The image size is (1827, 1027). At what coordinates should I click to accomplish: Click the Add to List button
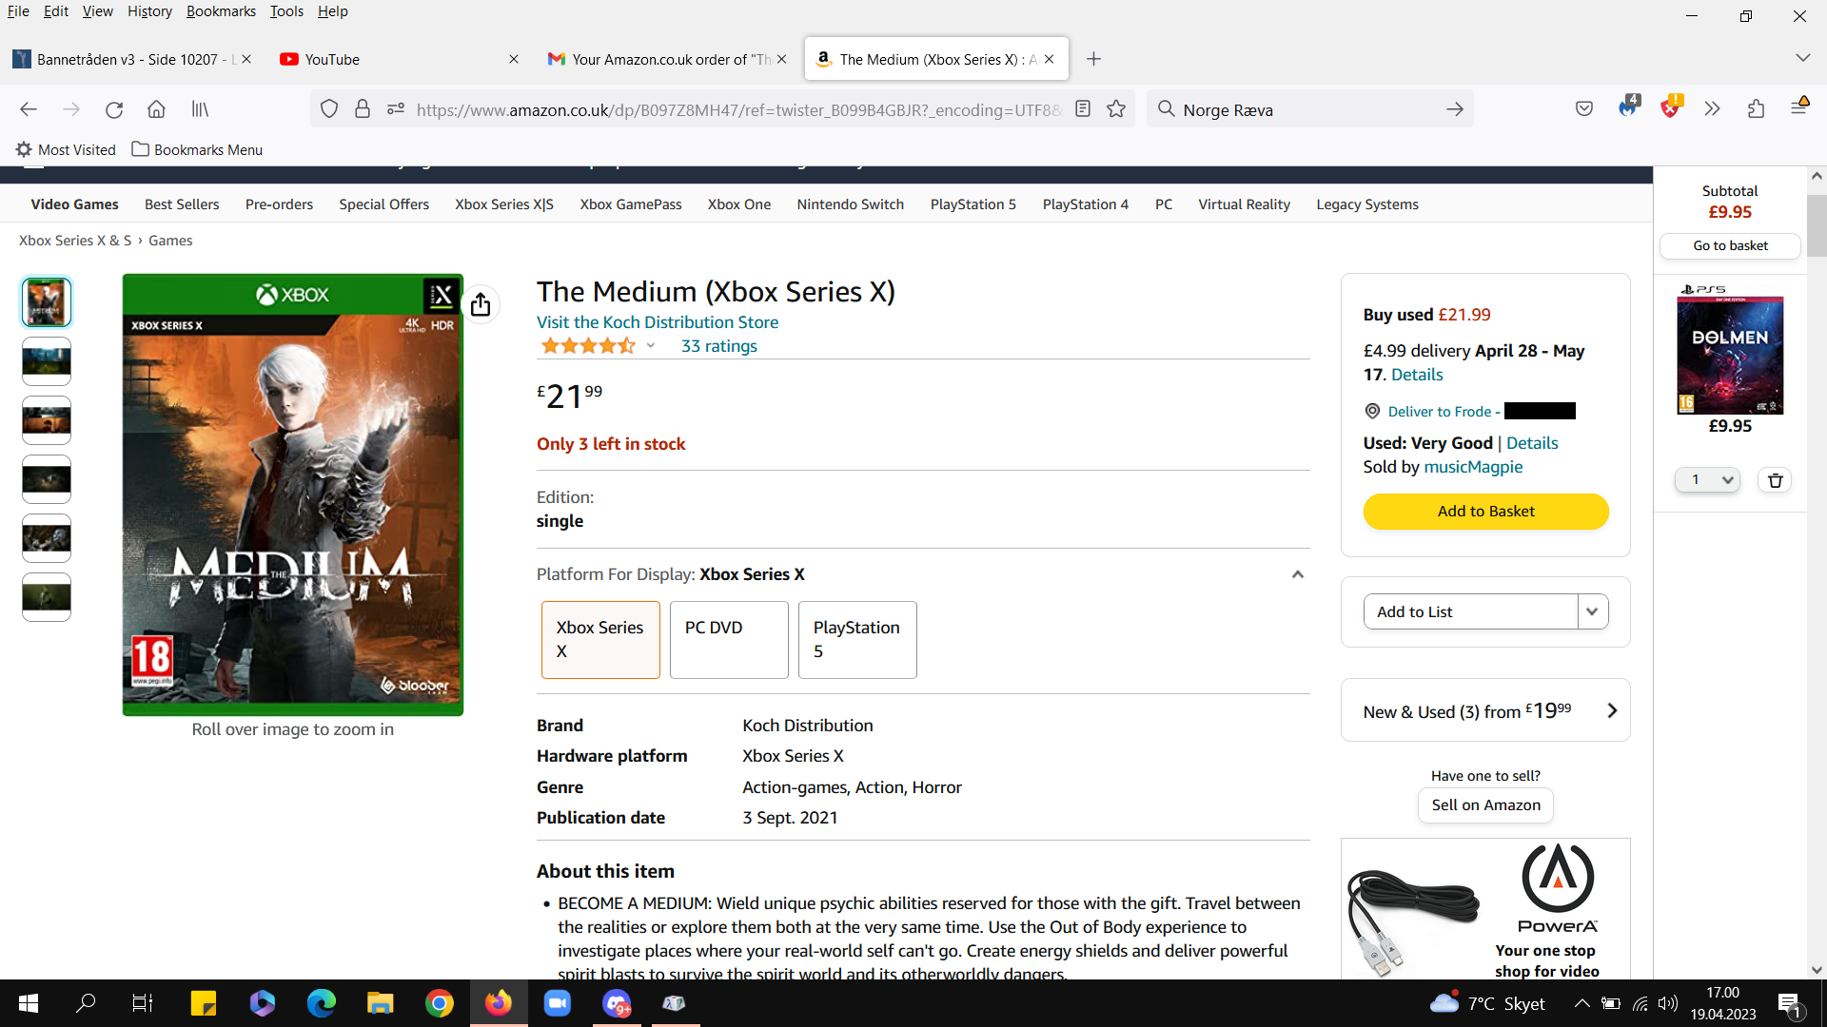point(1471,611)
